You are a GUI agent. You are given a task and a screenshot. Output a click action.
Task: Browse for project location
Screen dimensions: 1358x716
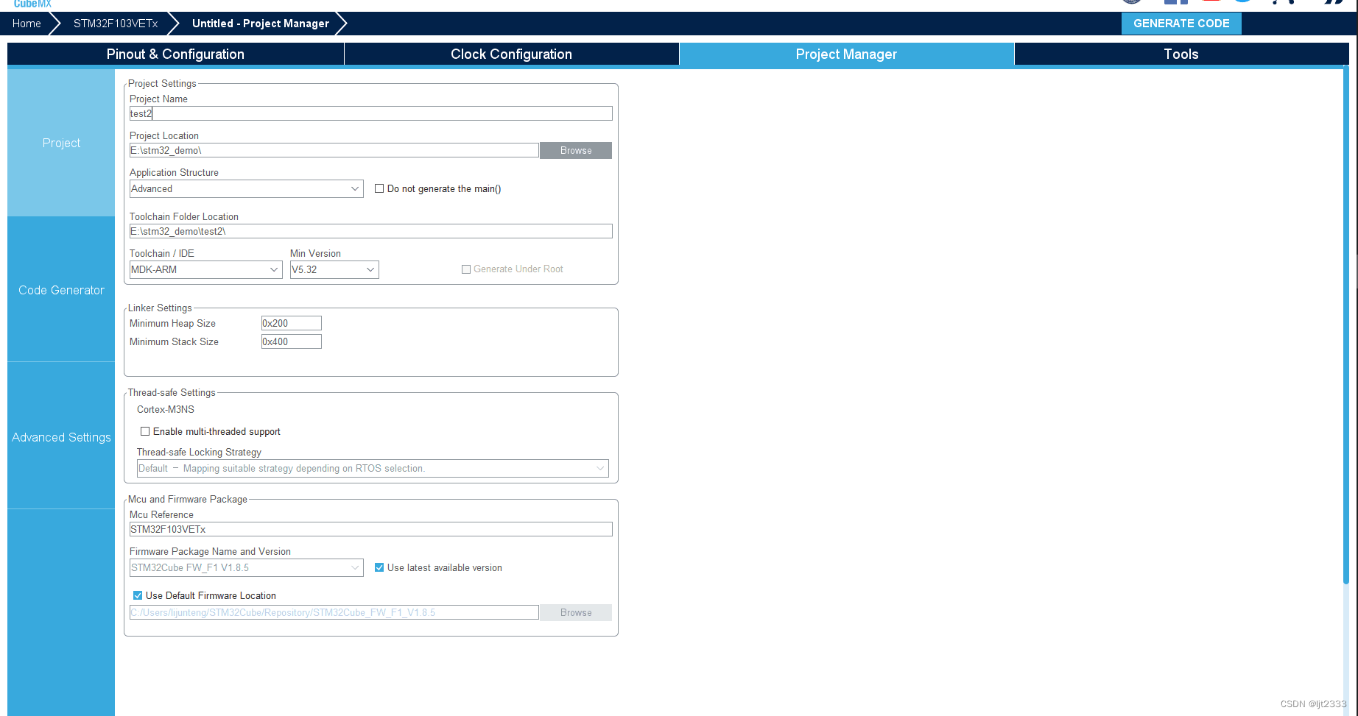pos(576,150)
